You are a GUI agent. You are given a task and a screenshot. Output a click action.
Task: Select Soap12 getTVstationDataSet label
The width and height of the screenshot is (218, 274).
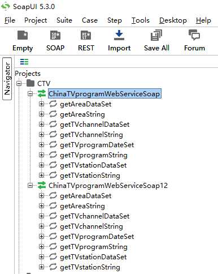(93, 257)
